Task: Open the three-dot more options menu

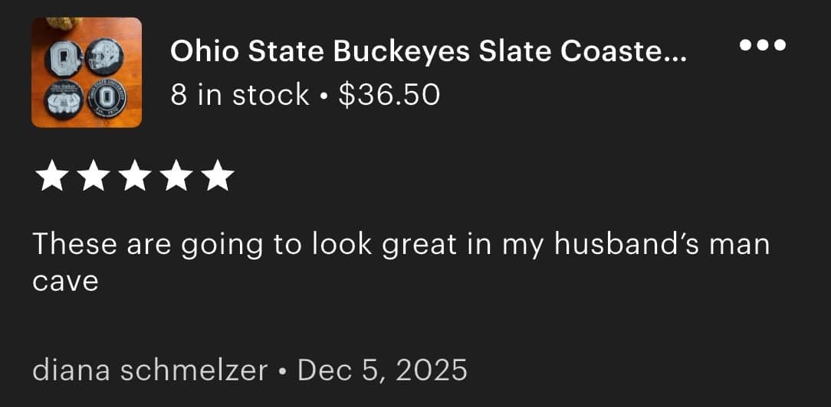Action: click(762, 45)
